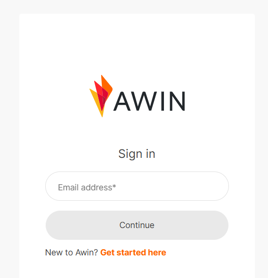
Task: Click the Sign in heading
Action: (x=137, y=154)
